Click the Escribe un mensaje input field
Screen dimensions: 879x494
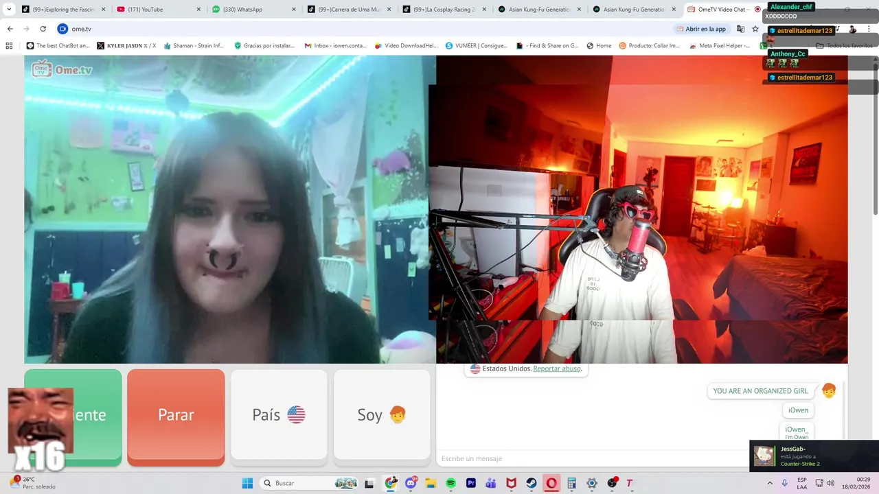click(591, 458)
